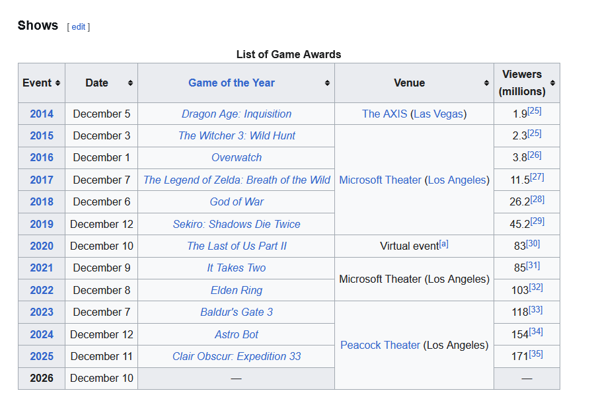Select the December 3 date cell
Screen dimensions: 594x401
(102, 135)
